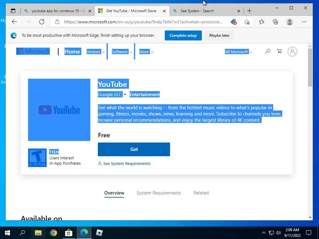Close the youtube app for windows 10 tab
Image resolution: width=319 pixels, height=239 pixels.
[x=90, y=11]
